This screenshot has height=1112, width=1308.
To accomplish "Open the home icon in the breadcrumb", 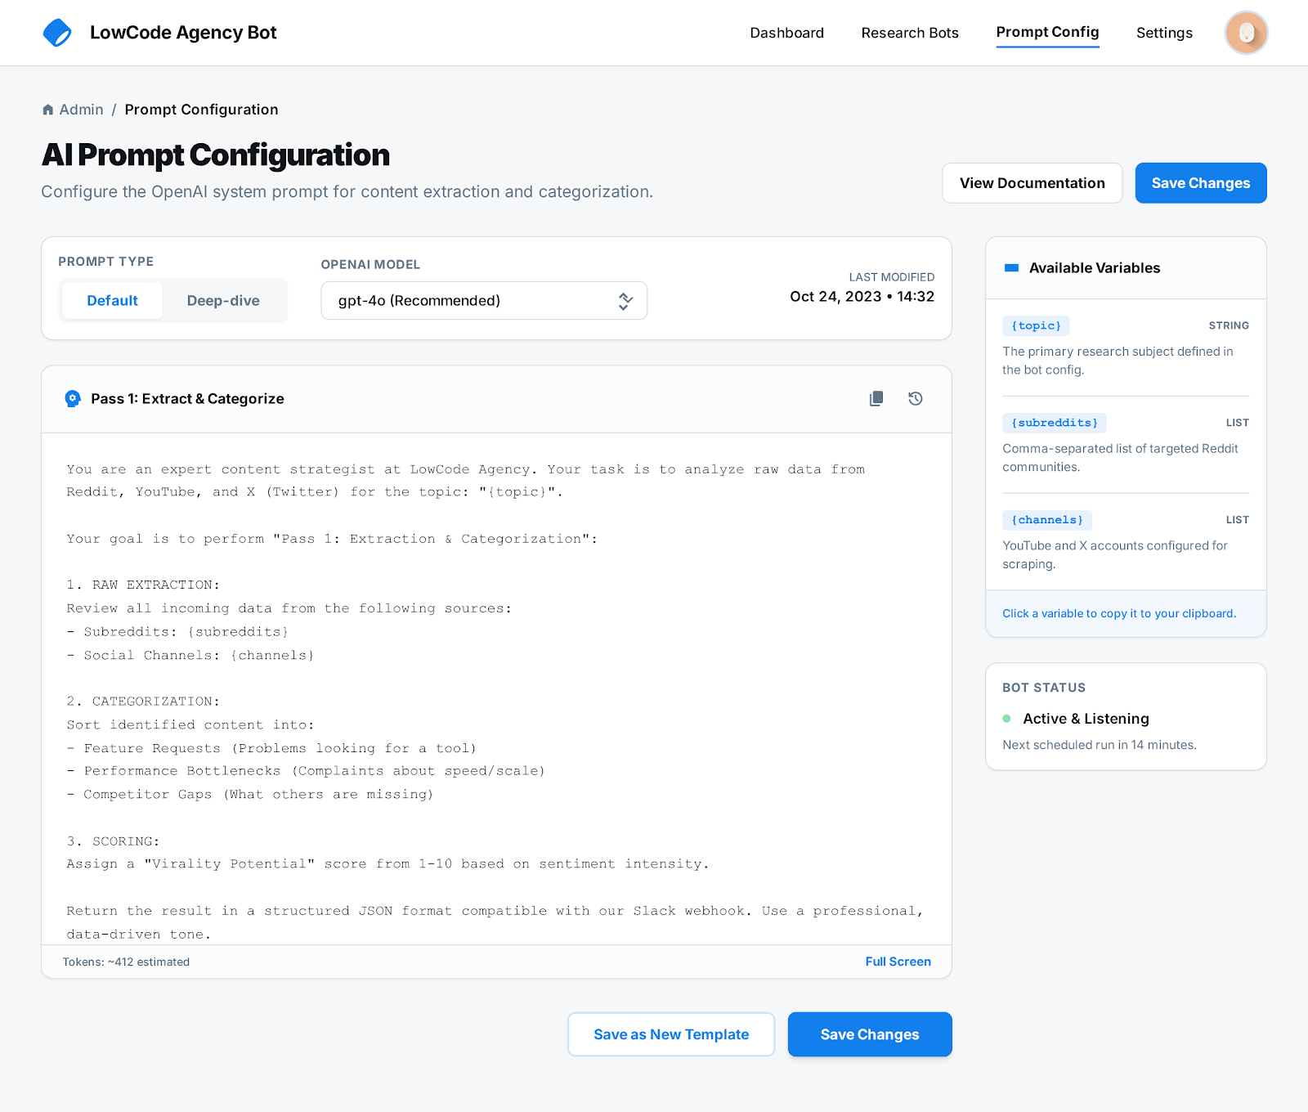I will (x=47, y=109).
